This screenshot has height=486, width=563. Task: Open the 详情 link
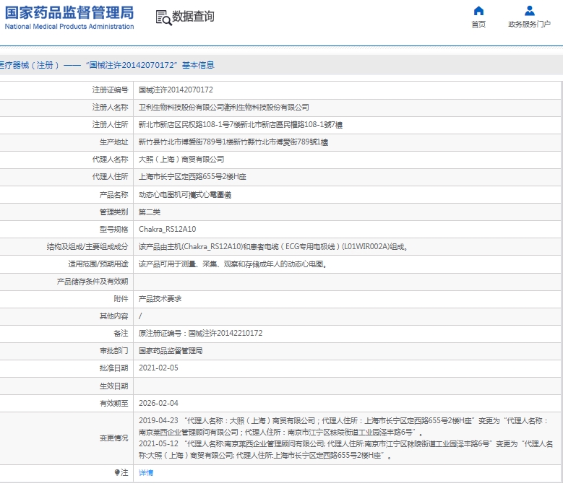point(146,473)
